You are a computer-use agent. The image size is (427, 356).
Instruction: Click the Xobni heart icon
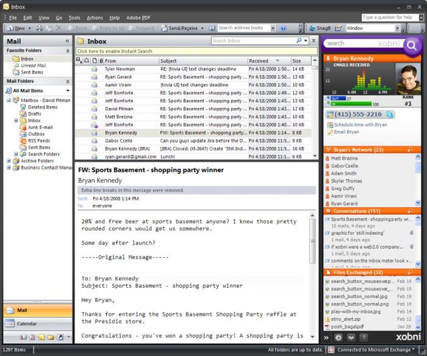pyautogui.click(x=351, y=338)
